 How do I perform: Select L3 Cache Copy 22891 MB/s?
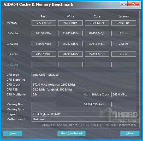(x=97, y=54)
